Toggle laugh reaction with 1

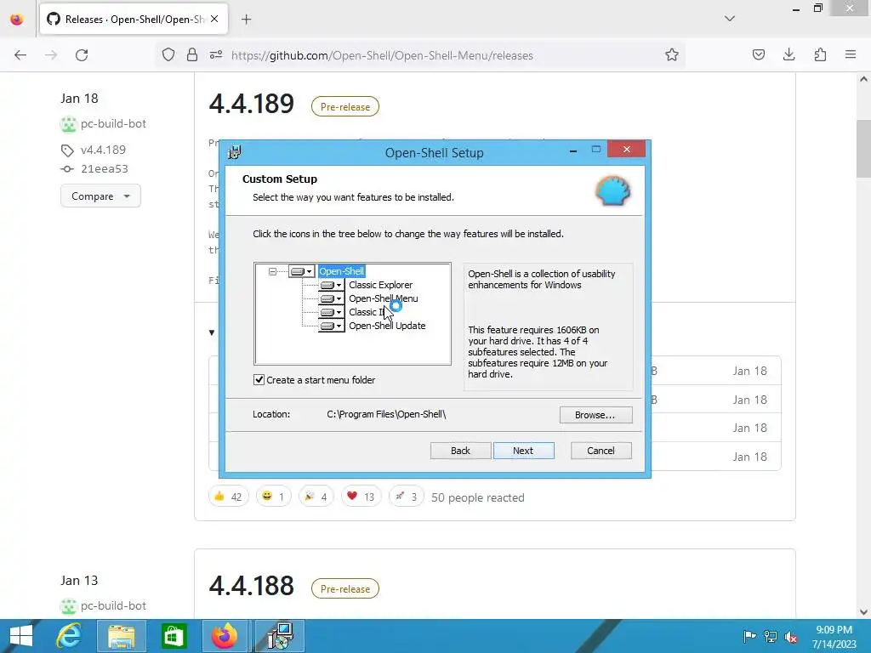click(273, 497)
